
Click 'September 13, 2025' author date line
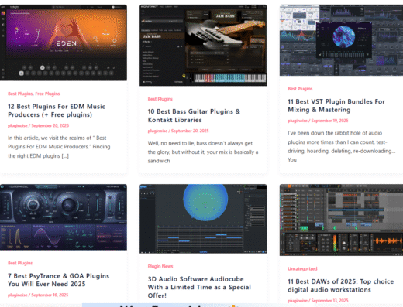(x=318, y=301)
